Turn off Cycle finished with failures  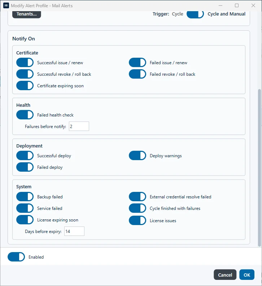tap(137, 208)
